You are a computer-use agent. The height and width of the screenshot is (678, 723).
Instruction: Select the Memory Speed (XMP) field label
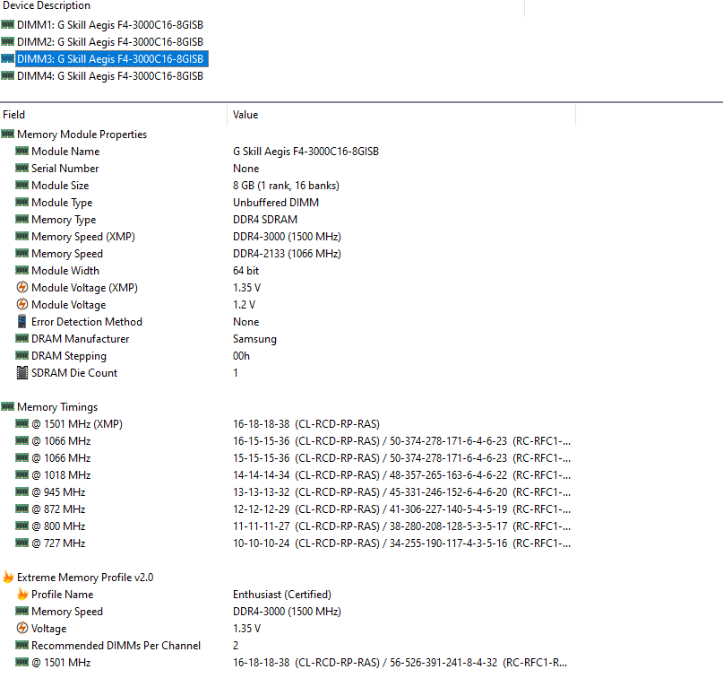click(83, 238)
